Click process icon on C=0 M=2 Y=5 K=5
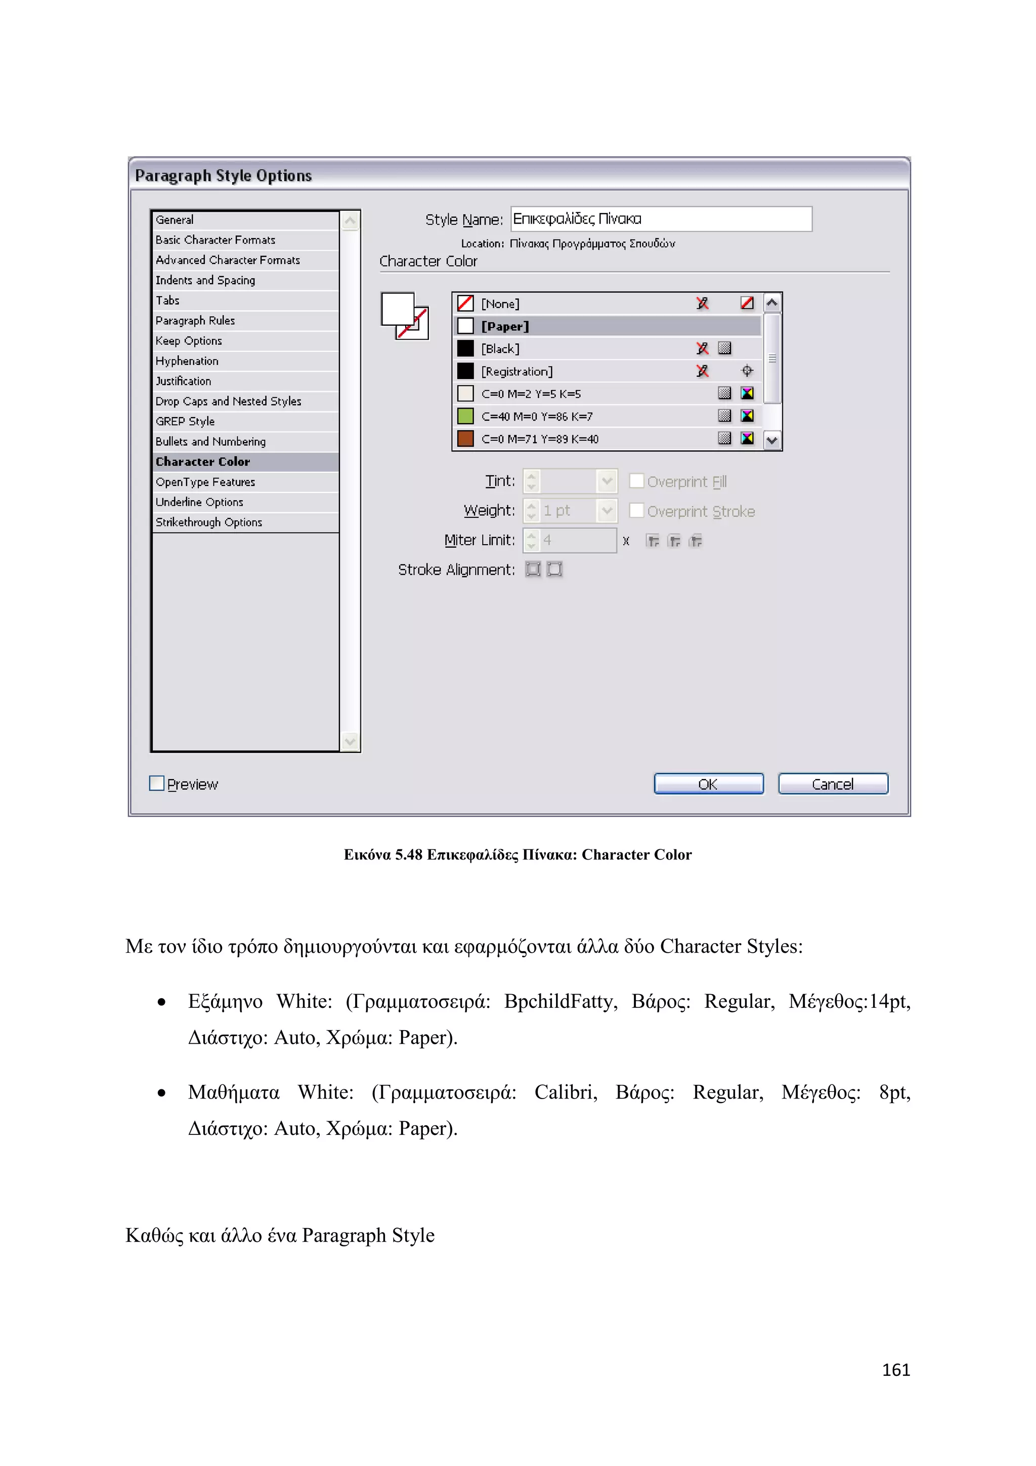The image size is (1036, 1466). point(725,393)
